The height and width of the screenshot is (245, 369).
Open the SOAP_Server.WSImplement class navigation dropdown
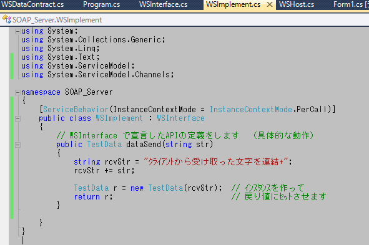185,20
